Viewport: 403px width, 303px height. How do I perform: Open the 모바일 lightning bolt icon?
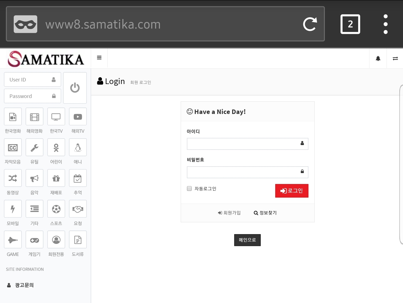tap(13, 209)
